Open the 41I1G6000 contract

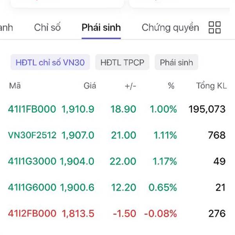(32, 188)
